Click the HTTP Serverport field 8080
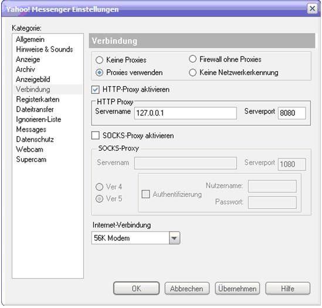This screenshot has width=322, height=308. point(292,113)
